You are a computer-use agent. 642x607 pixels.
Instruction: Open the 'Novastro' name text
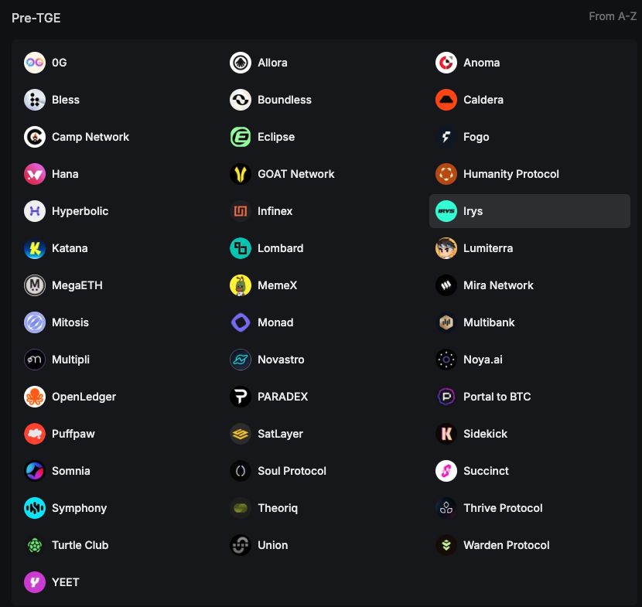[x=281, y=360]
